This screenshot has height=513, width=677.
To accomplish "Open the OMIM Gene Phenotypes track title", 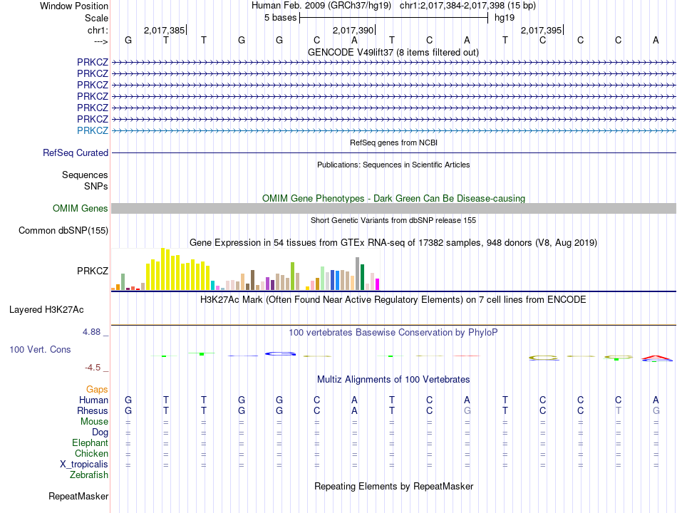I will click(x=394, y=198).
